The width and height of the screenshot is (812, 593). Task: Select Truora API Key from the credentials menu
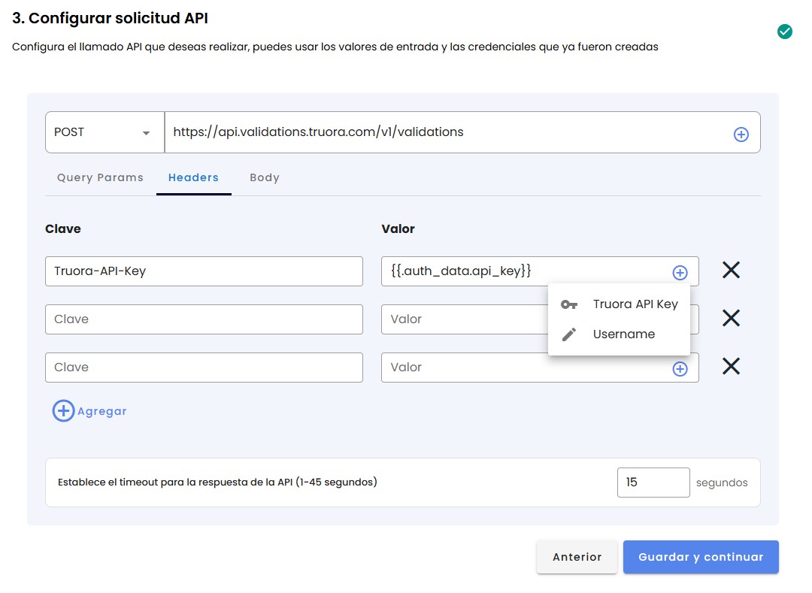[x=634, y=304]
